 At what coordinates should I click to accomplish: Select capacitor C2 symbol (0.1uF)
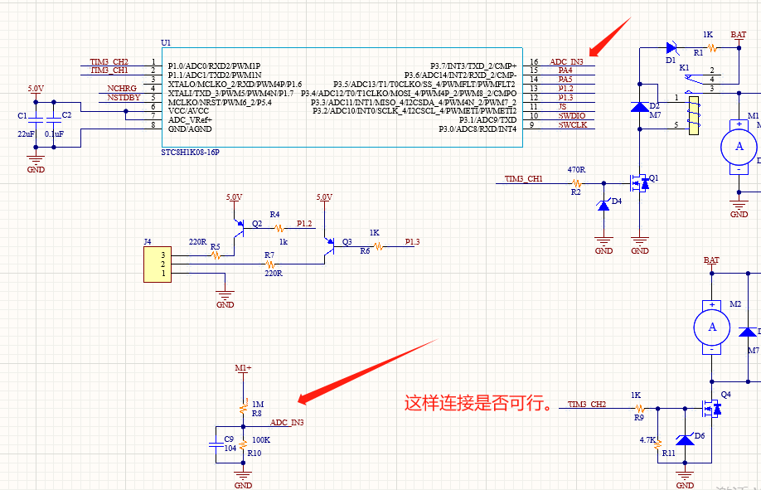tap(53, 119)
